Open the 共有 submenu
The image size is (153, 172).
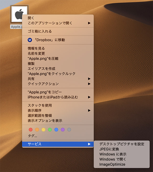pos(58,79)
